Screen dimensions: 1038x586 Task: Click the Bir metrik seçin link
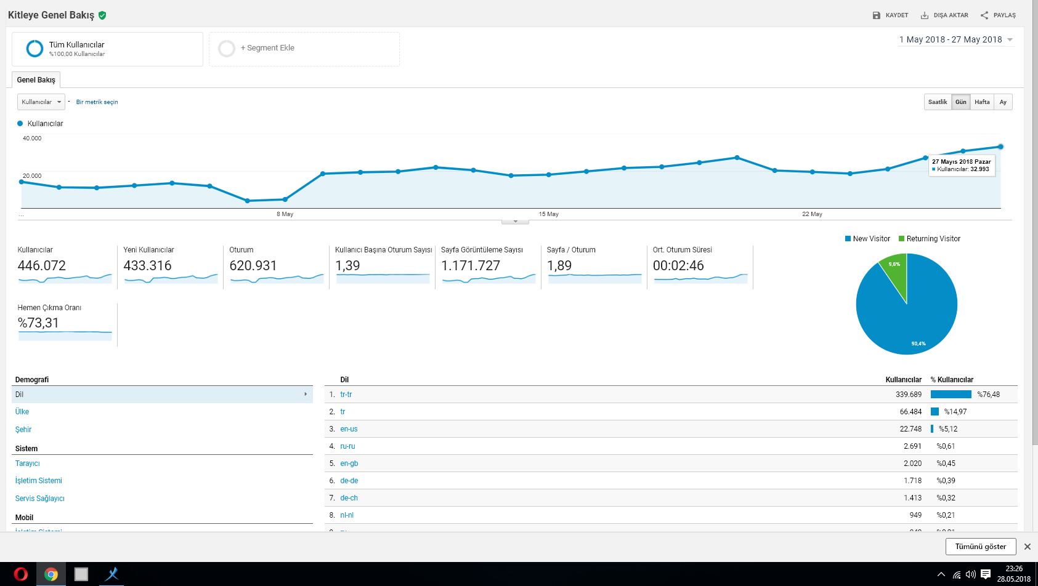click(97, 102)
